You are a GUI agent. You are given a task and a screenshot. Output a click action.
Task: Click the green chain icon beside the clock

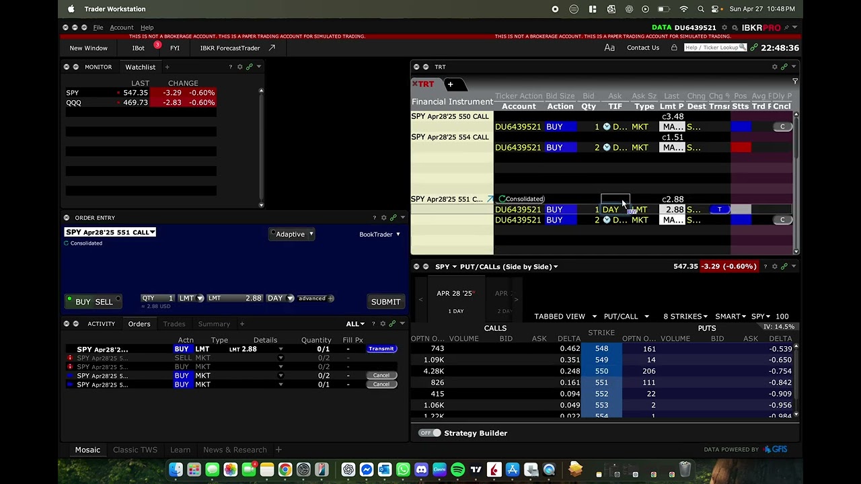click(x=754, y=48)
